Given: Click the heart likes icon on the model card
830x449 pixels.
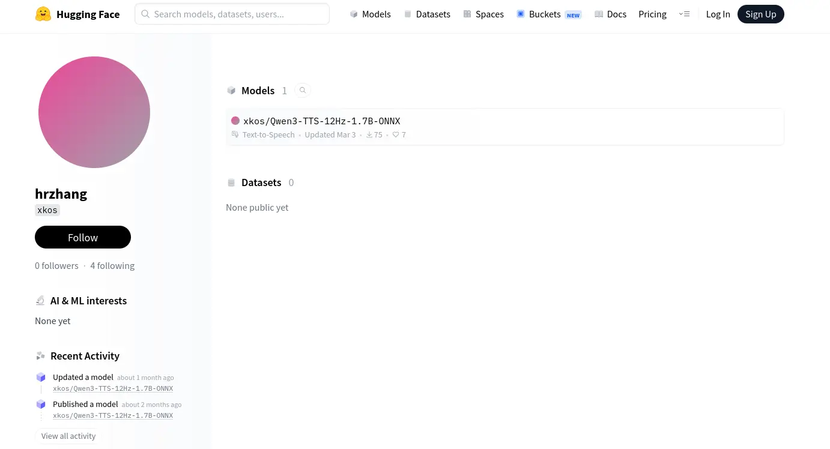Looking at the screenshot, I should click(x=396, y=135).
